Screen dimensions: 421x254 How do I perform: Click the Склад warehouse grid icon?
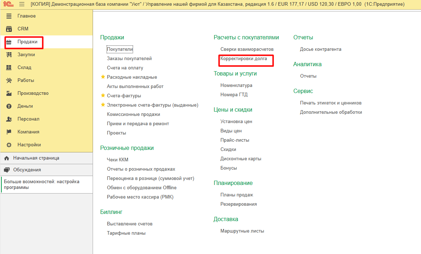click(x=9, y=68)
